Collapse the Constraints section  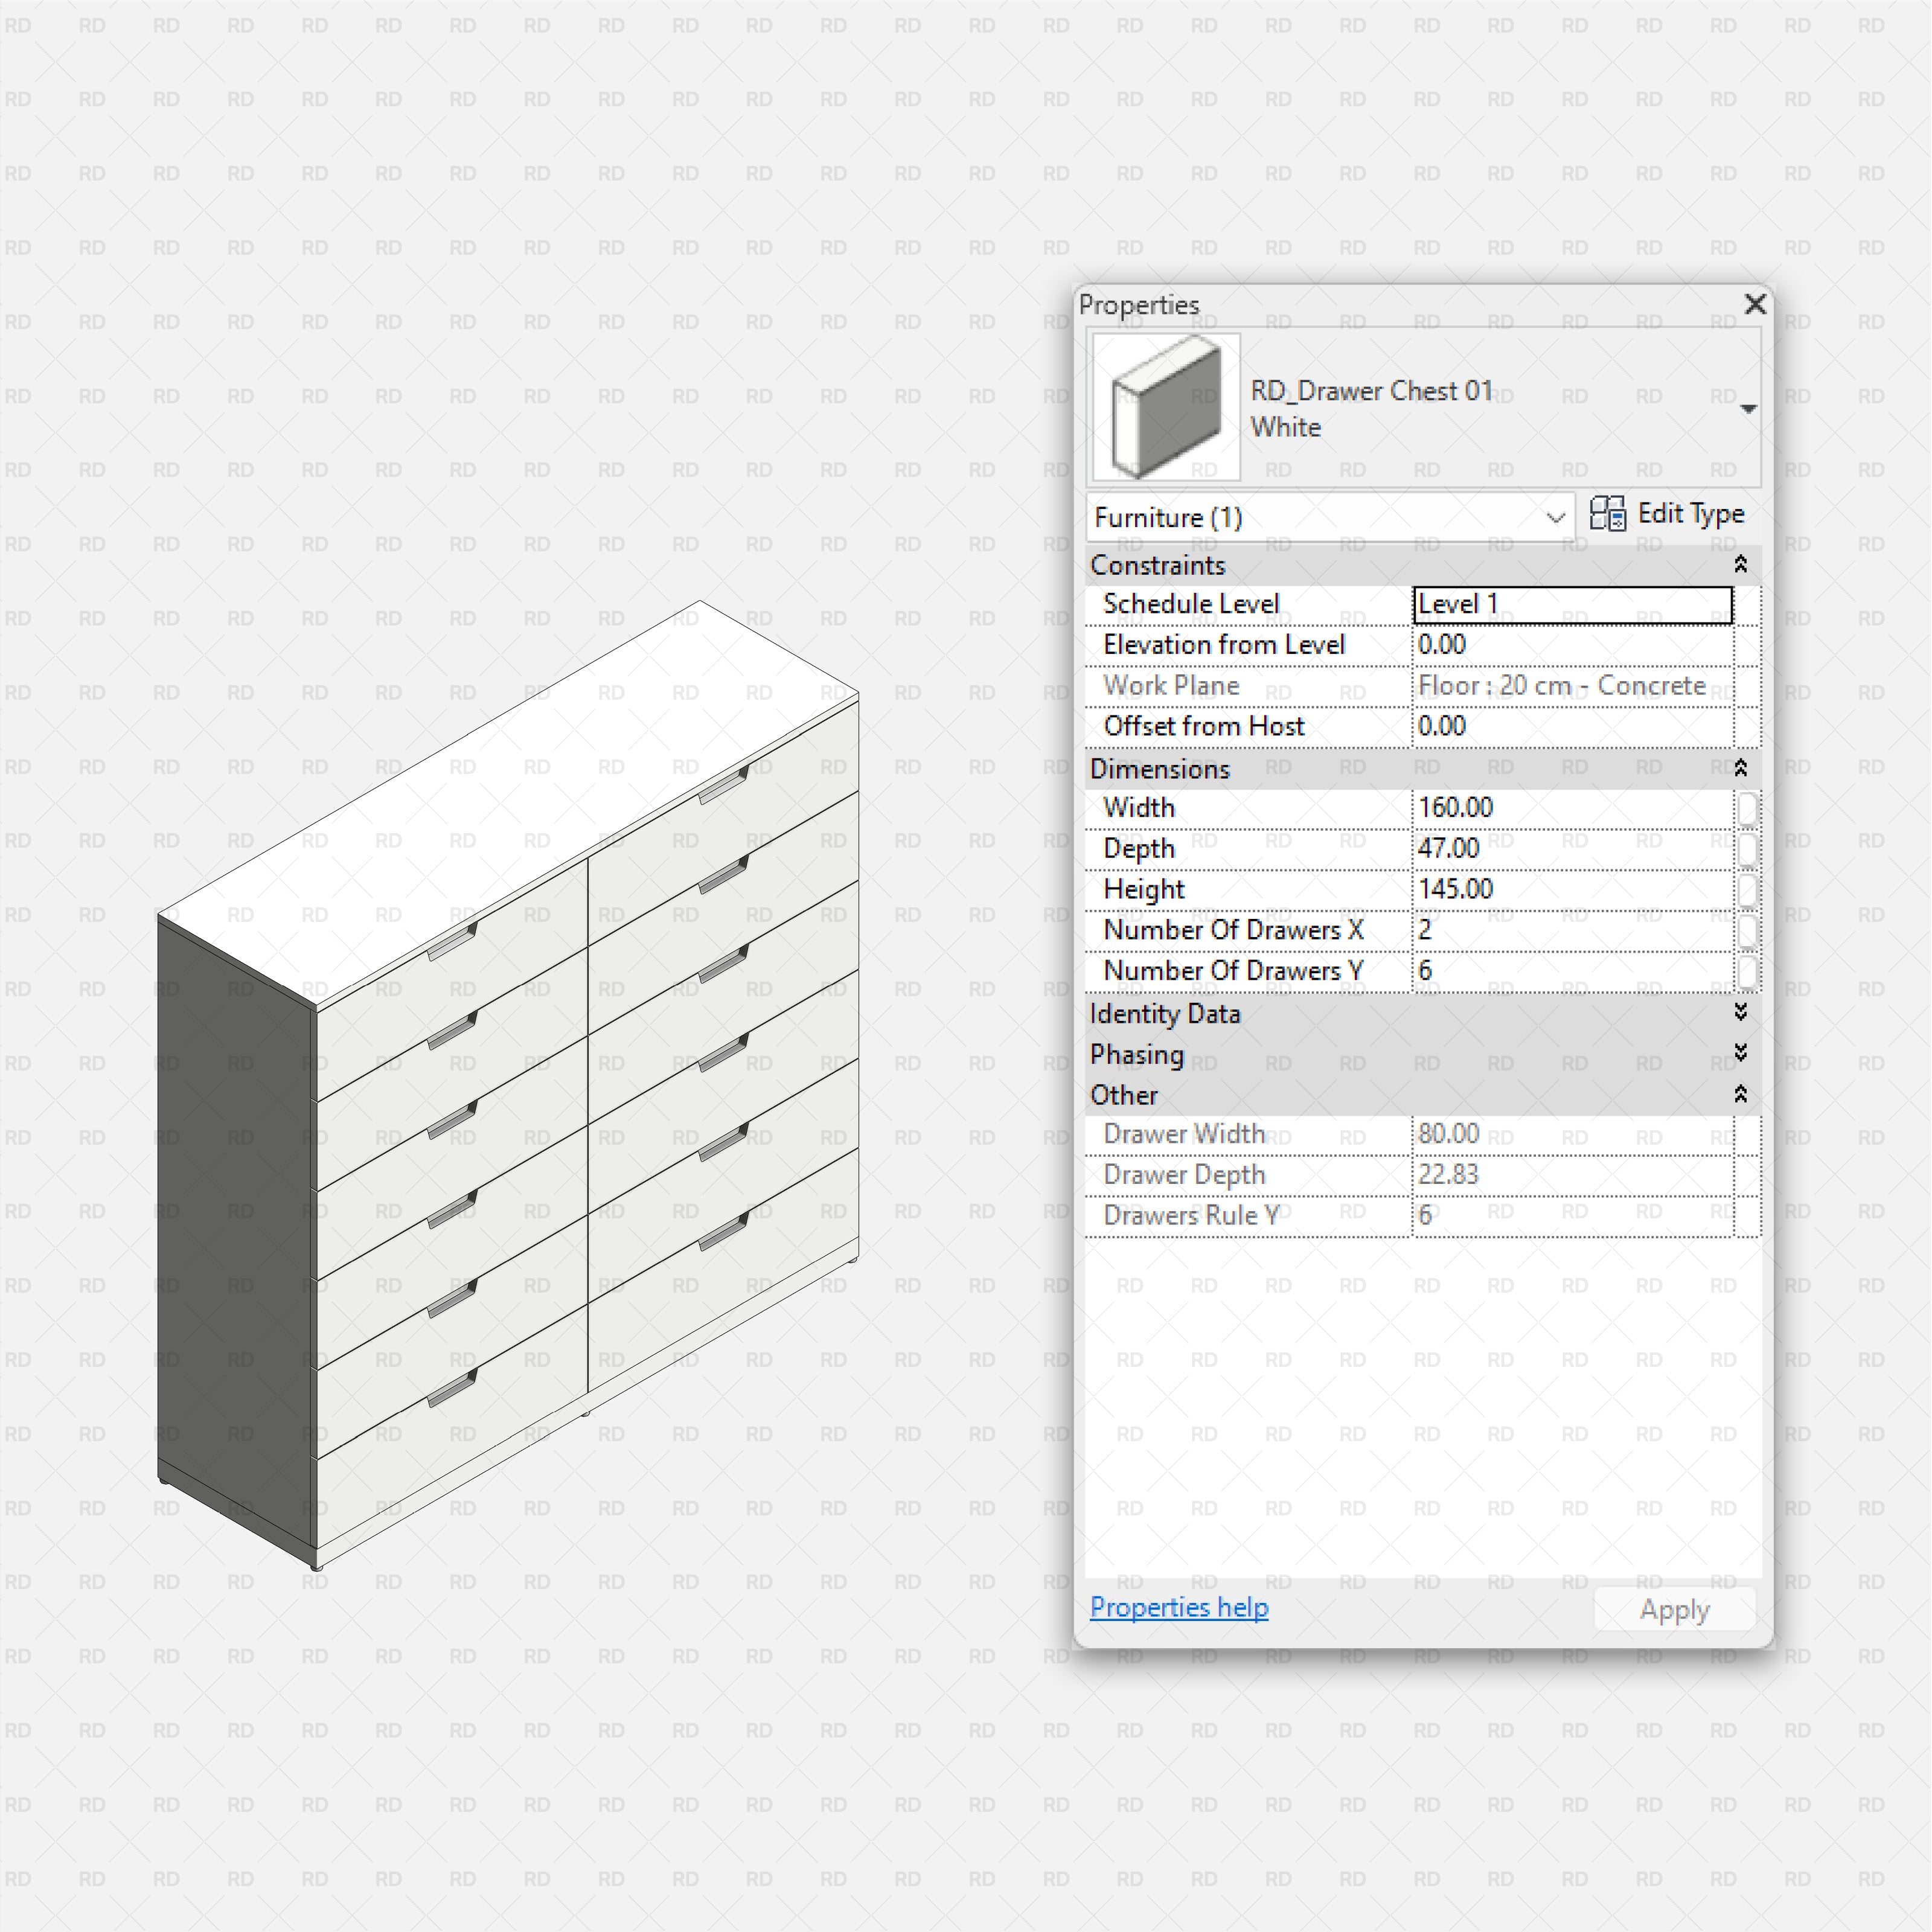[1741, 565]
